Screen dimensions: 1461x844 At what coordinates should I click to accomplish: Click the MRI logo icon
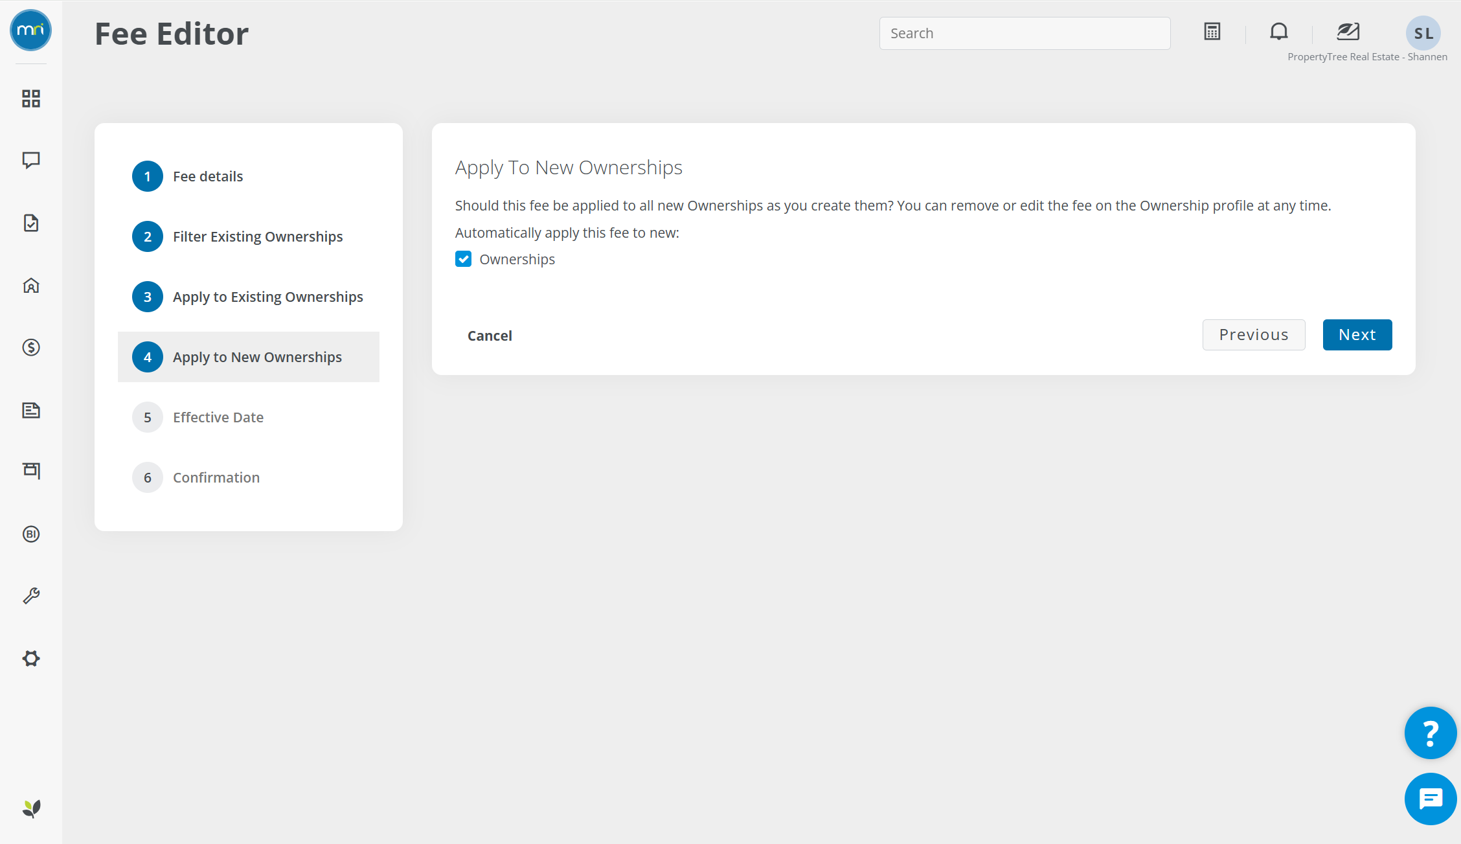(x=30, y=30)
